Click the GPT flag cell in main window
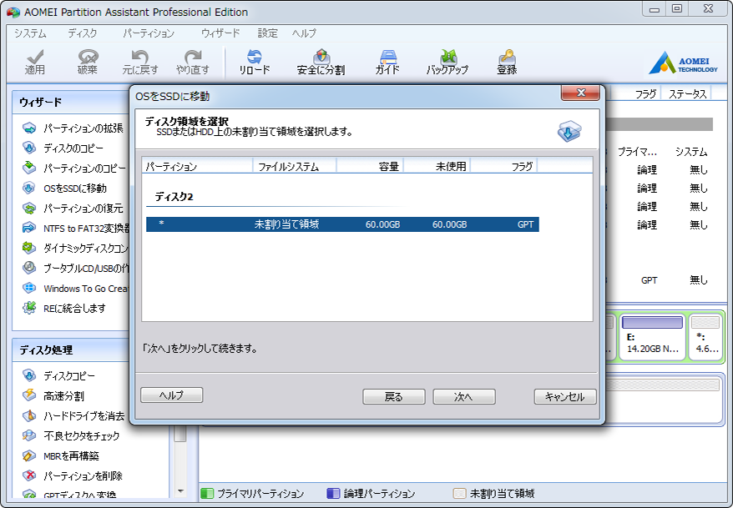This screenshot has width=733, height=508. click(649, 280)
